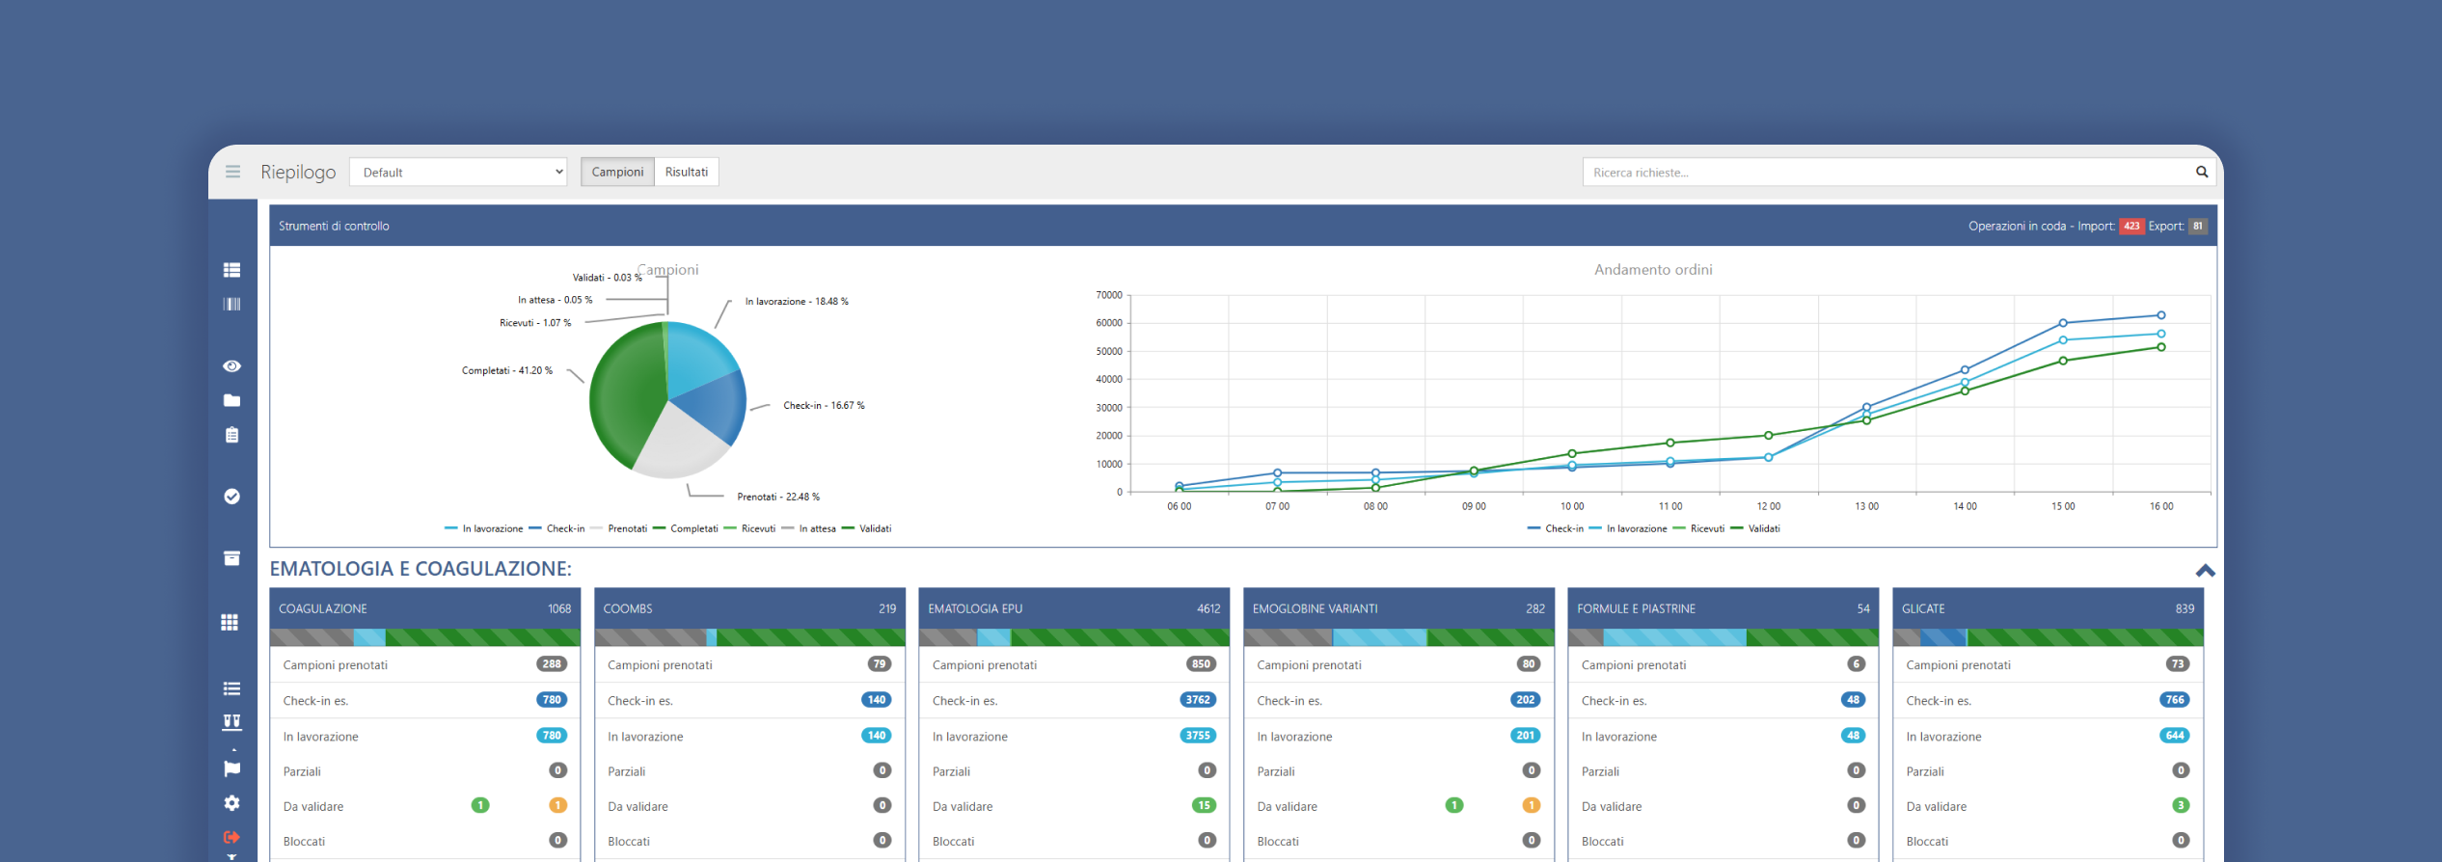Screen dimensions: 2442x862
Task: Click the Export queue badge 81
Action: click(x=2198, y=227)
